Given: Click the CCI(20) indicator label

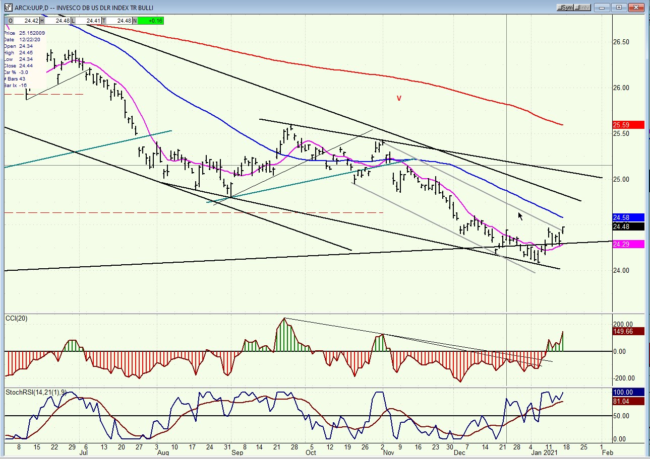Looking at the screenshot, I should coord(17,318).
